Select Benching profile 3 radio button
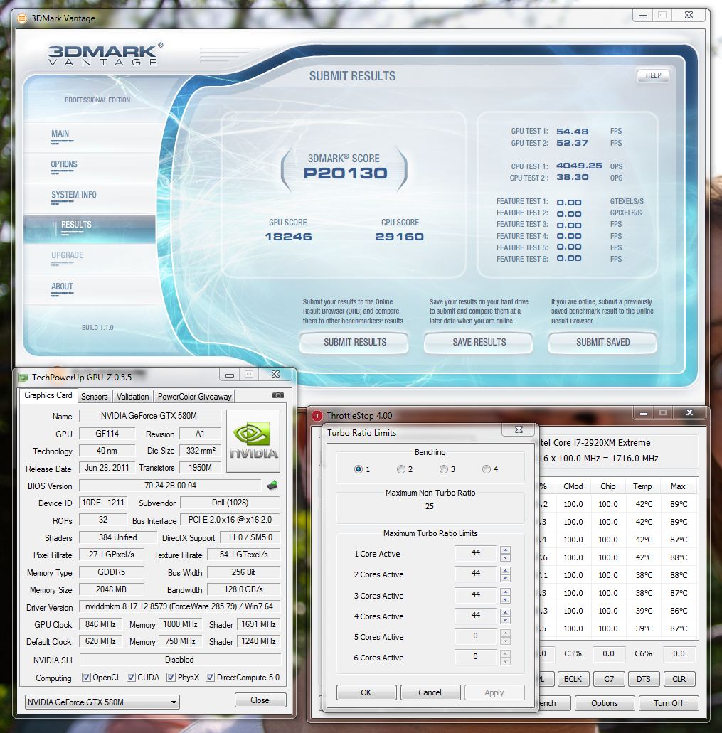This screenshot has width=722, height=733. point(443,469)
